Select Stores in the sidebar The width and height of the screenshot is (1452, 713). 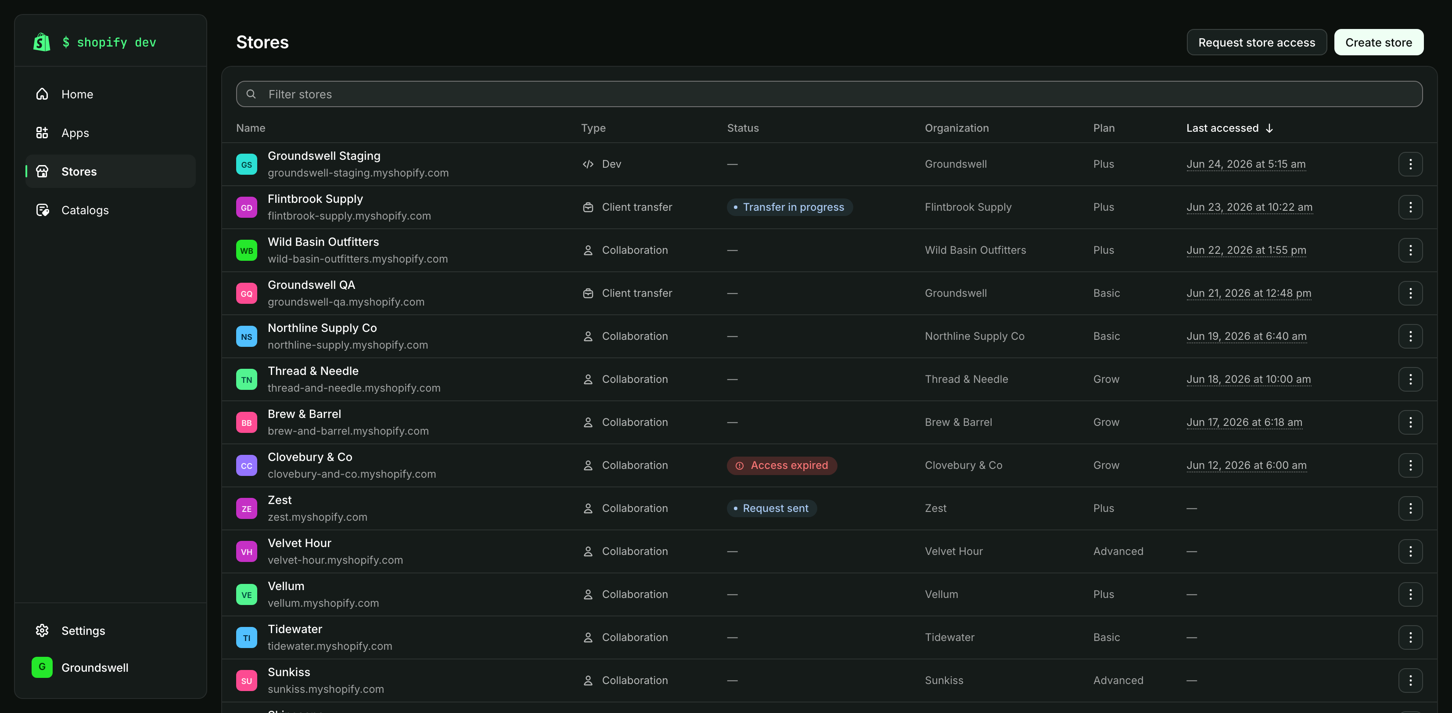pyautogui.click(x=111, y=171)
